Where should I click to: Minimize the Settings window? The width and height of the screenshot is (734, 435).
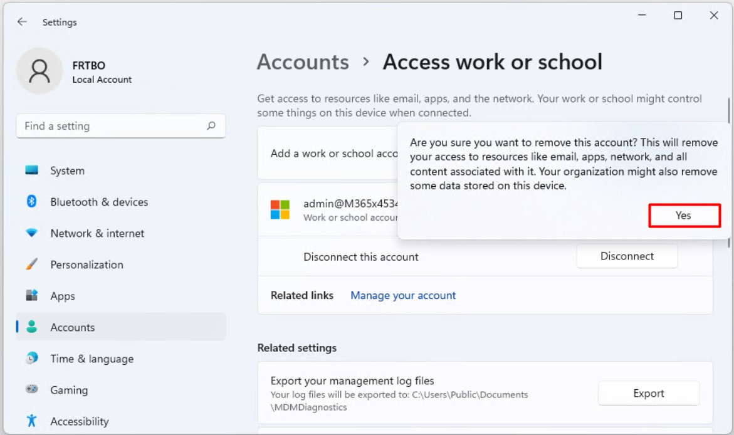pyautogui.click(x=642, y=16)
